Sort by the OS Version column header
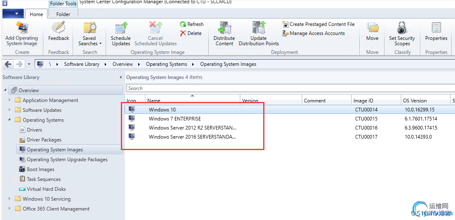Screen dimensions: 455x220 (x=426, y=100)
